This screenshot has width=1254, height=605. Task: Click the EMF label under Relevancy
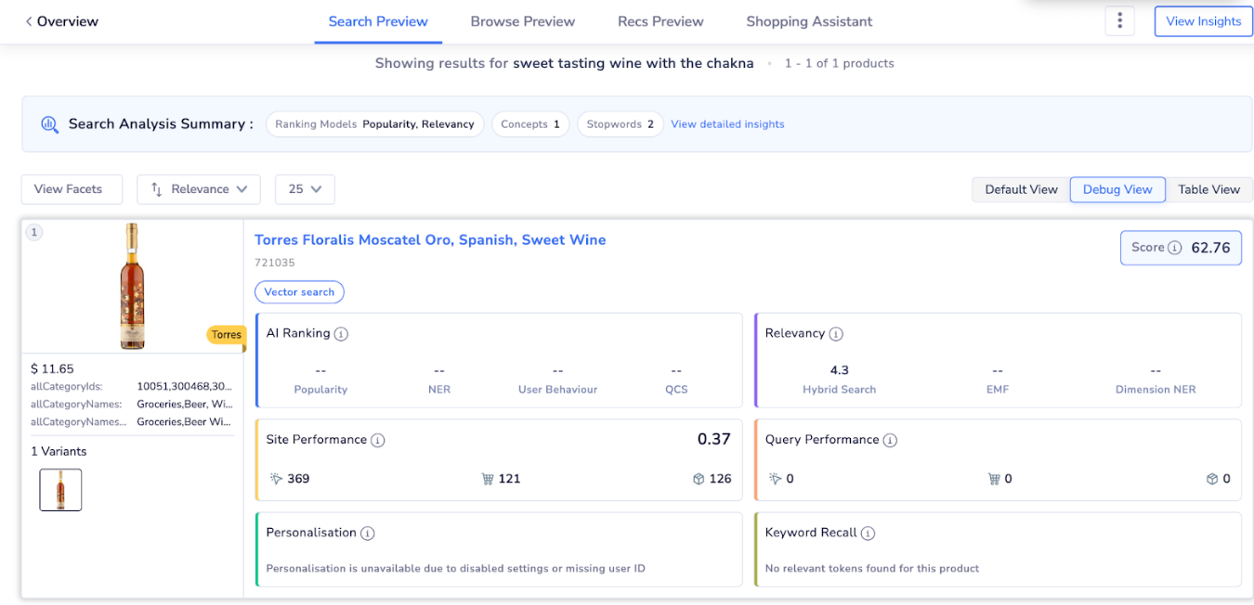[x=998, y=390]
